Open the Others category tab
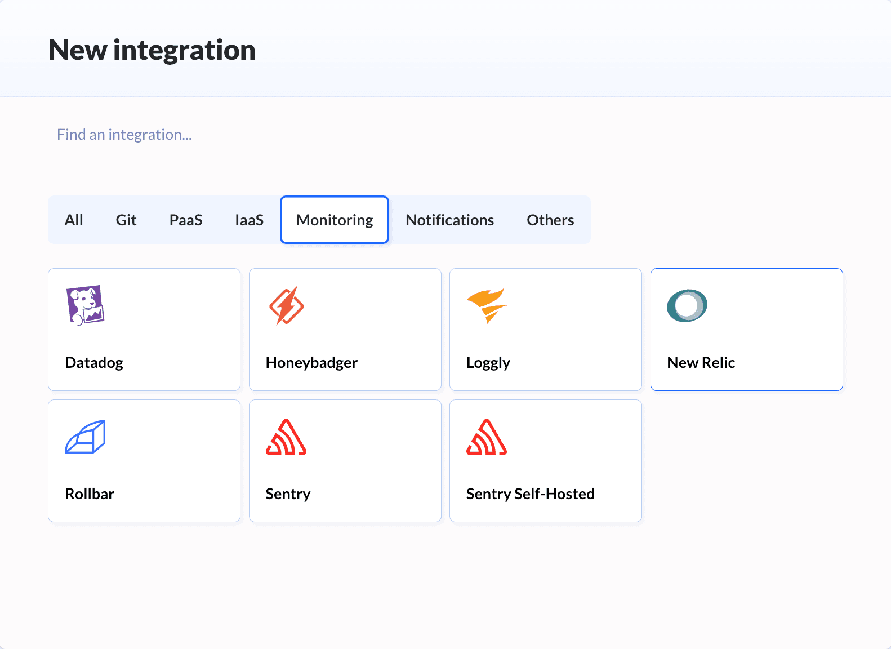 pos(550,220)
